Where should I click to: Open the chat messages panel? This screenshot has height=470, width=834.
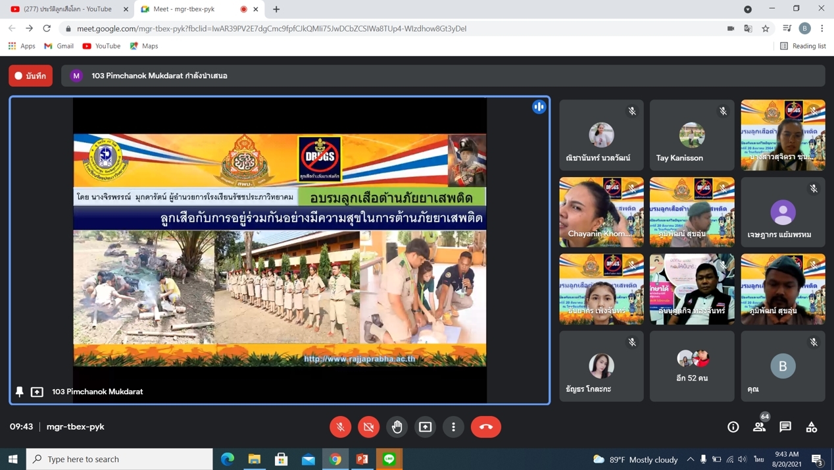785,427
